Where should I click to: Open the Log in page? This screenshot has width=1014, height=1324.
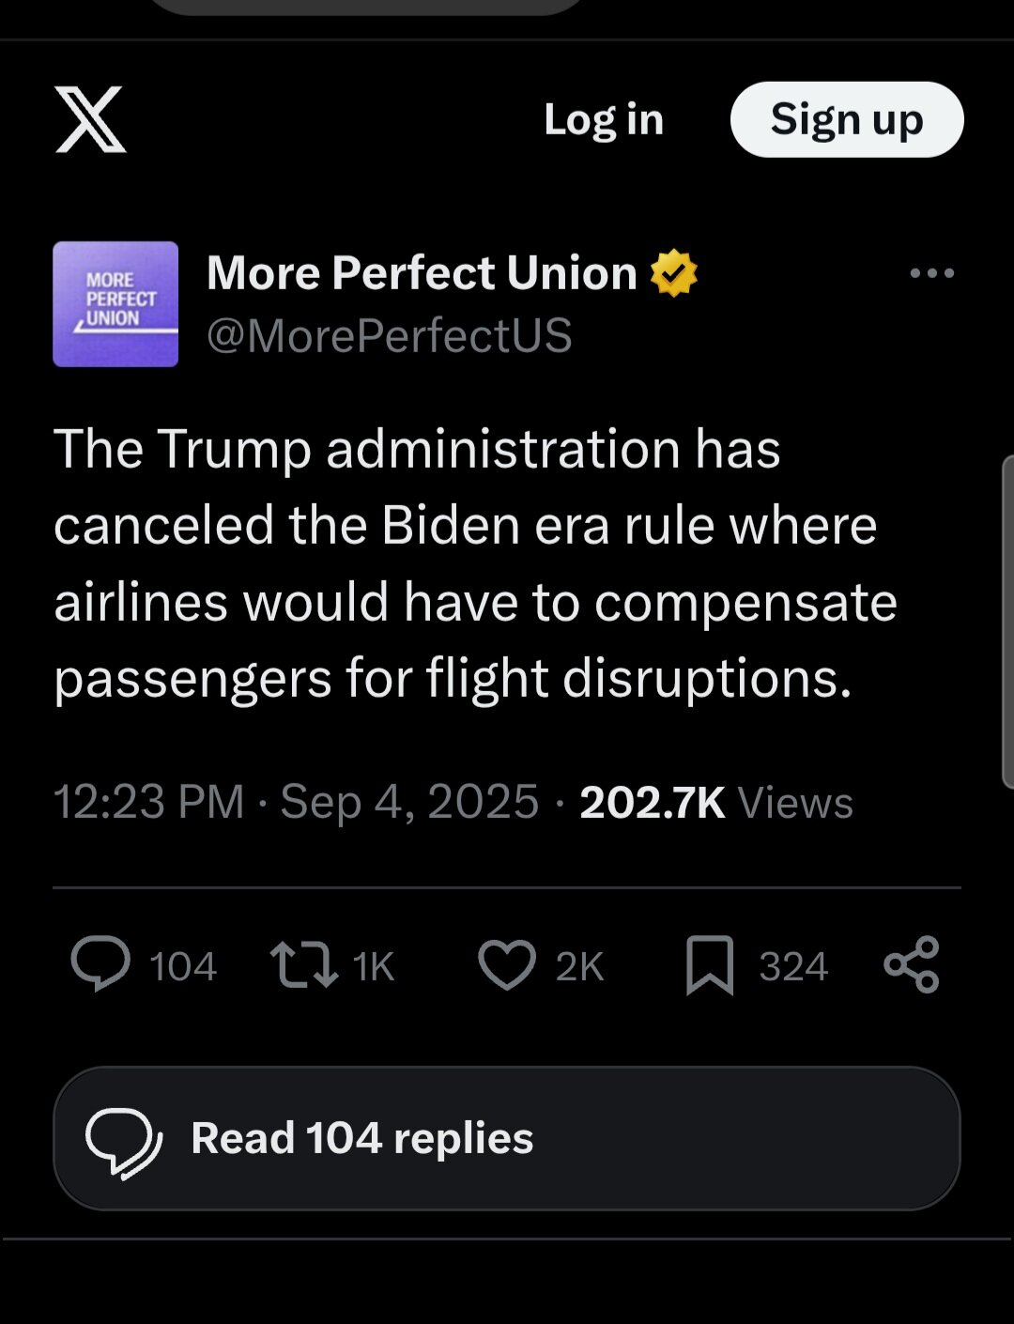tap(604, 119)
